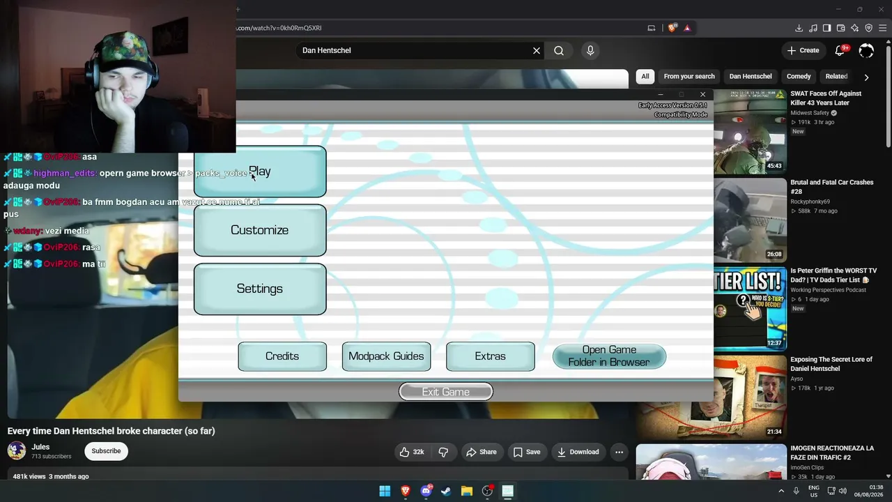Open the YouTube Create menu
The image size is (892, 502).
803,50
